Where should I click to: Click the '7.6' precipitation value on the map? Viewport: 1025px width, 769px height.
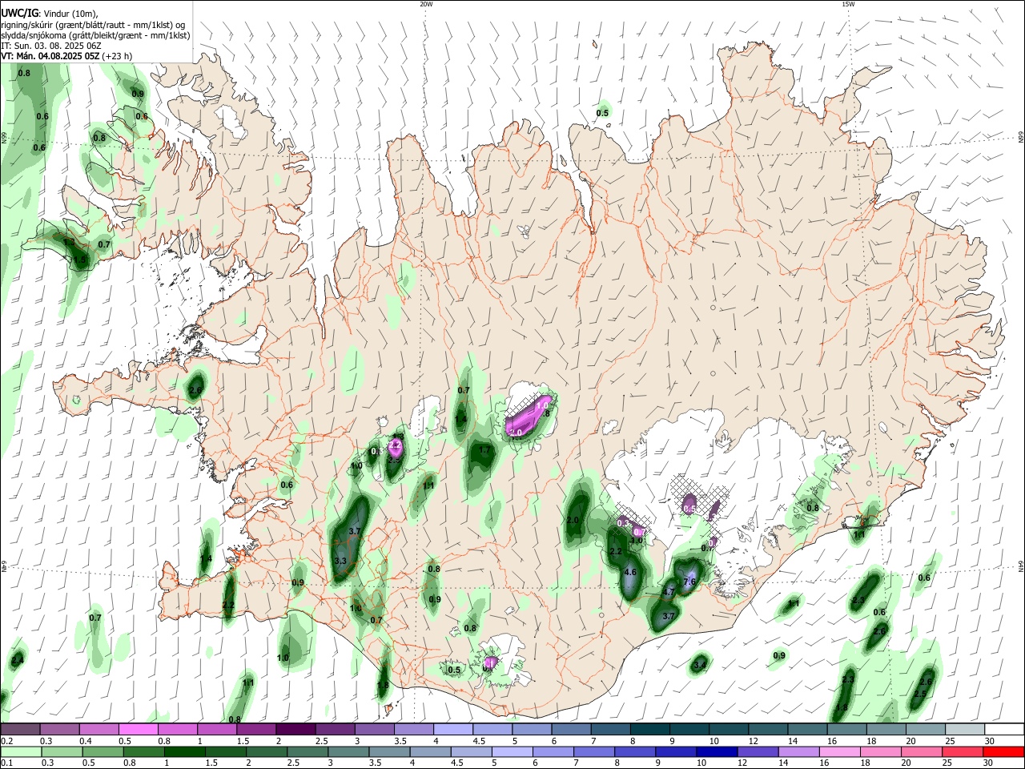(690, 582)
